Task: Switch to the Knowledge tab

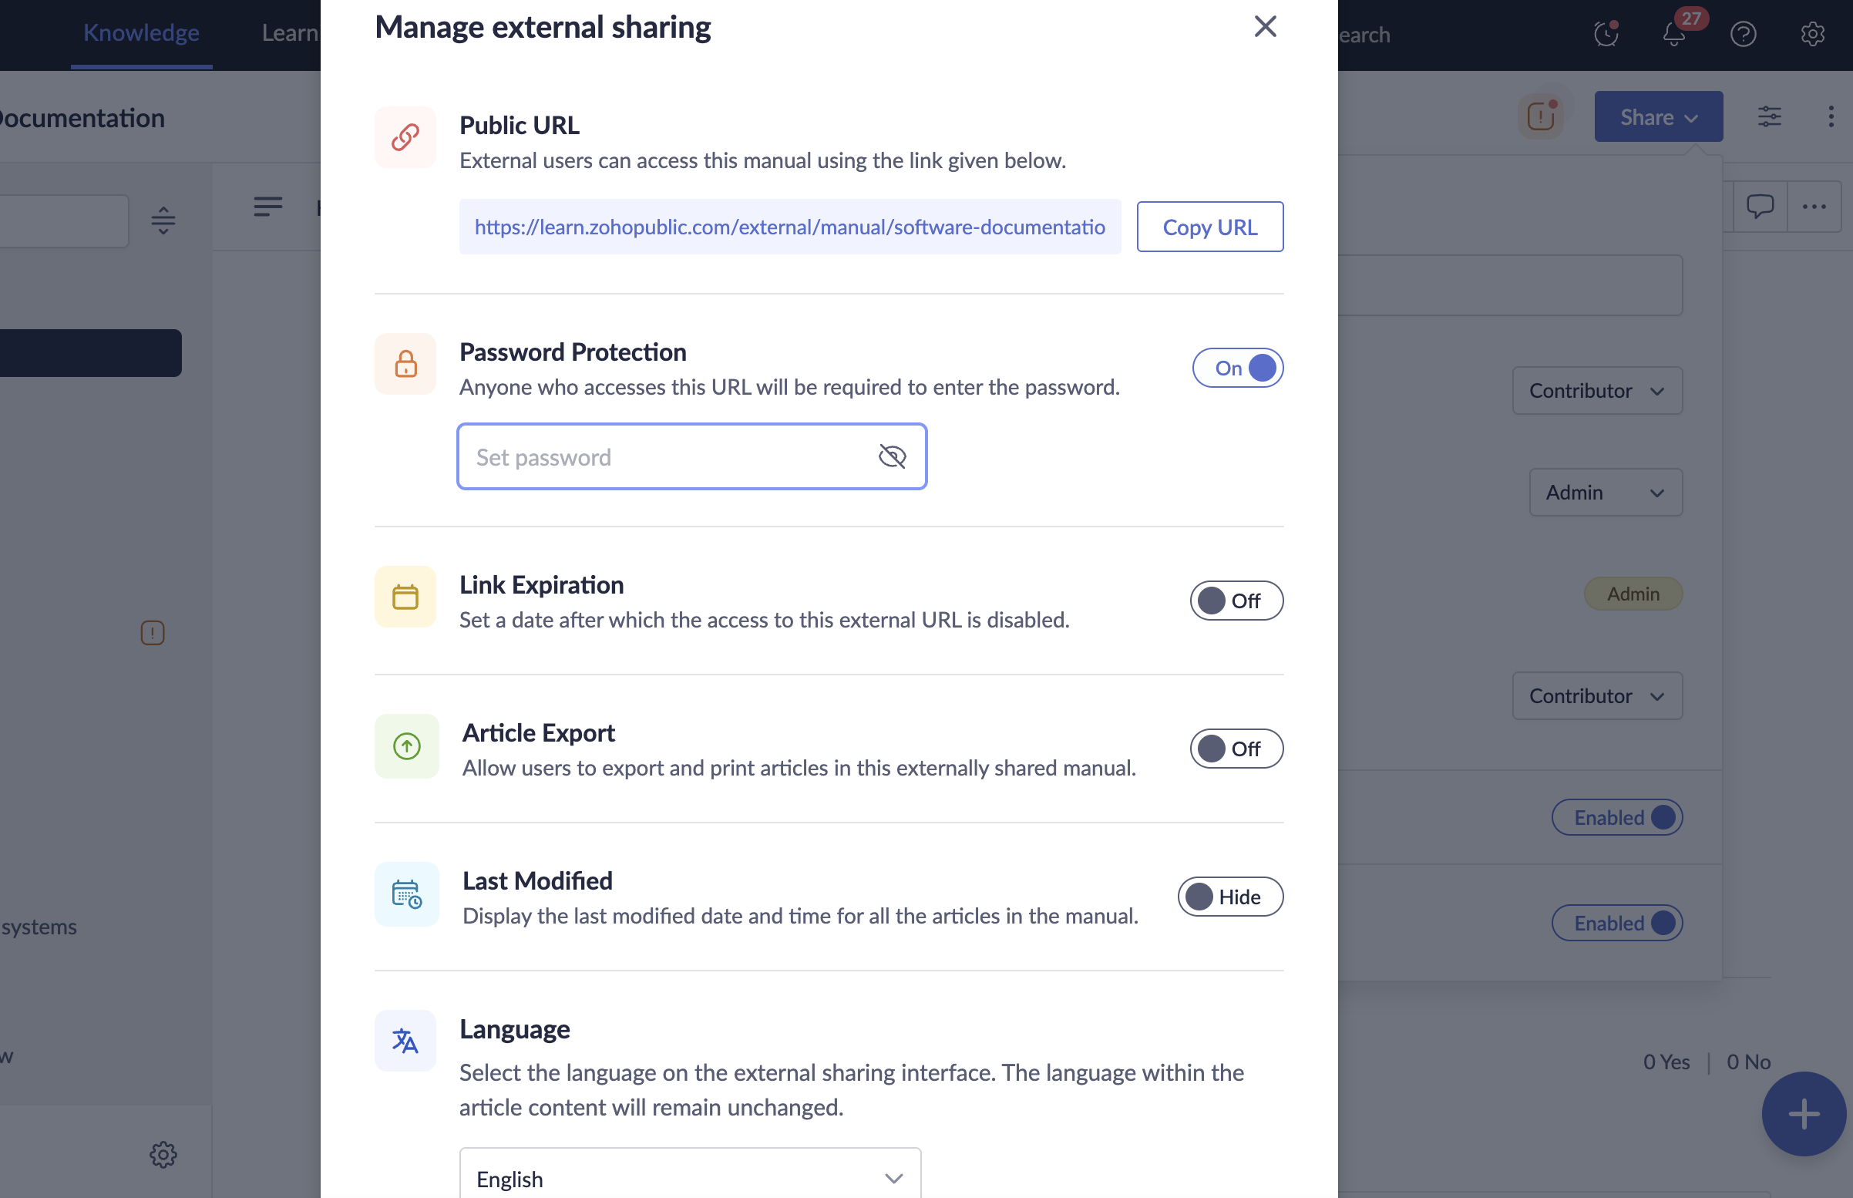Action: click(142, 32)
